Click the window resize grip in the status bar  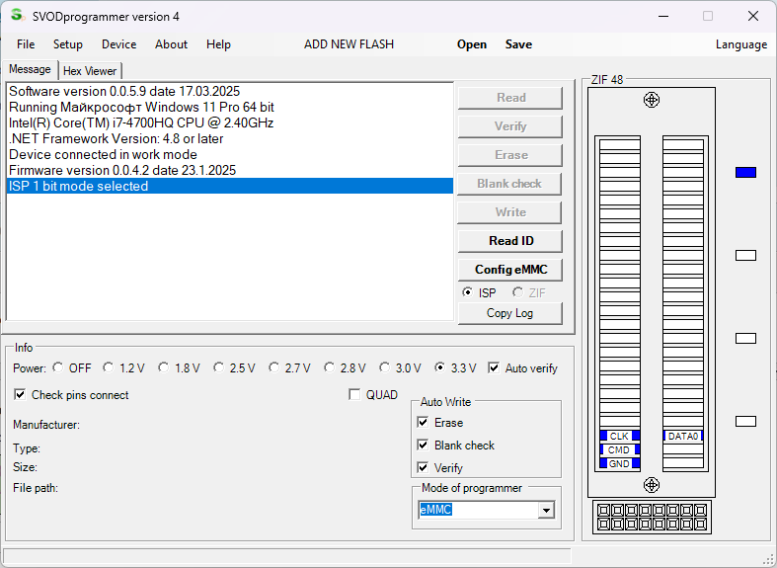tap(767, 559)
